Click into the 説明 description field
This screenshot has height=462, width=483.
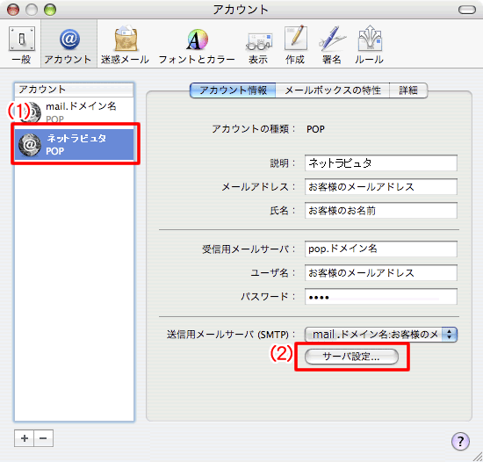[x=381, y=163]
